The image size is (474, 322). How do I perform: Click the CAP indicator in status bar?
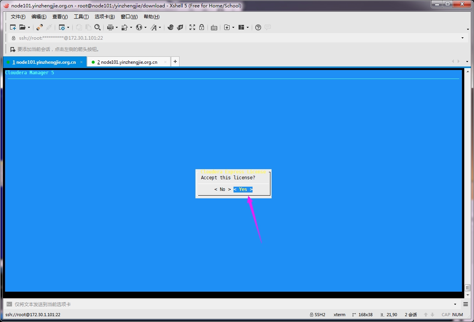[446, 315]
